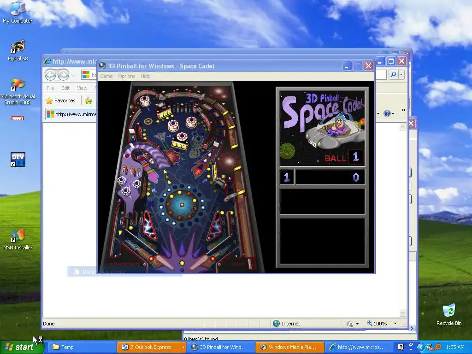Open the Help menu in 3D Pinball
472x354 pixels.
(x=145, y=76)
